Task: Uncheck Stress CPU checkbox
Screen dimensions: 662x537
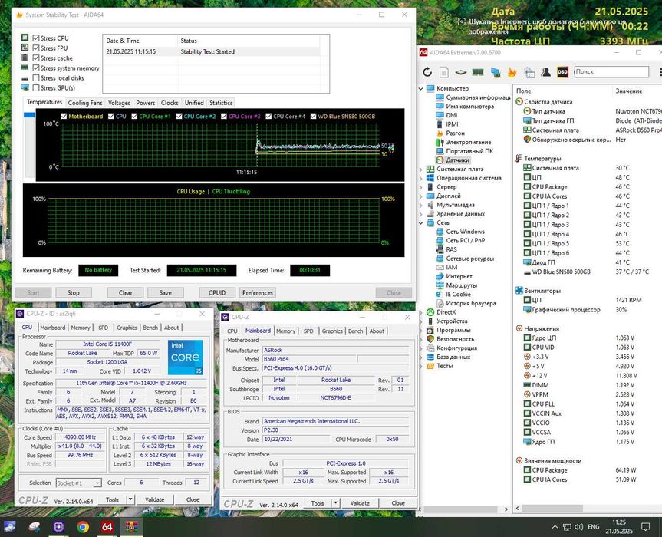Action: 36,38
